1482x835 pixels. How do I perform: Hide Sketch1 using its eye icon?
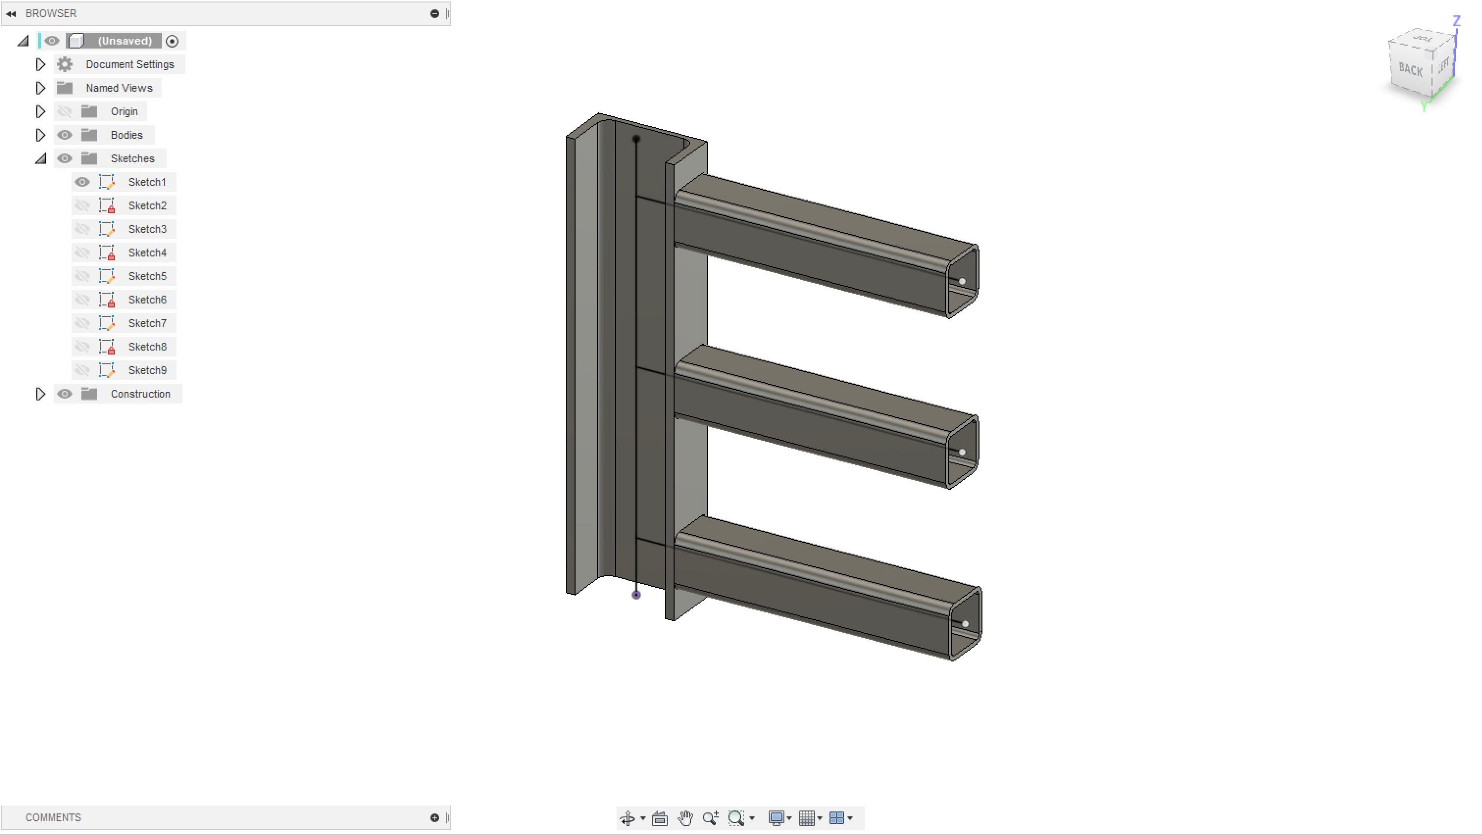tap(82, 182)
